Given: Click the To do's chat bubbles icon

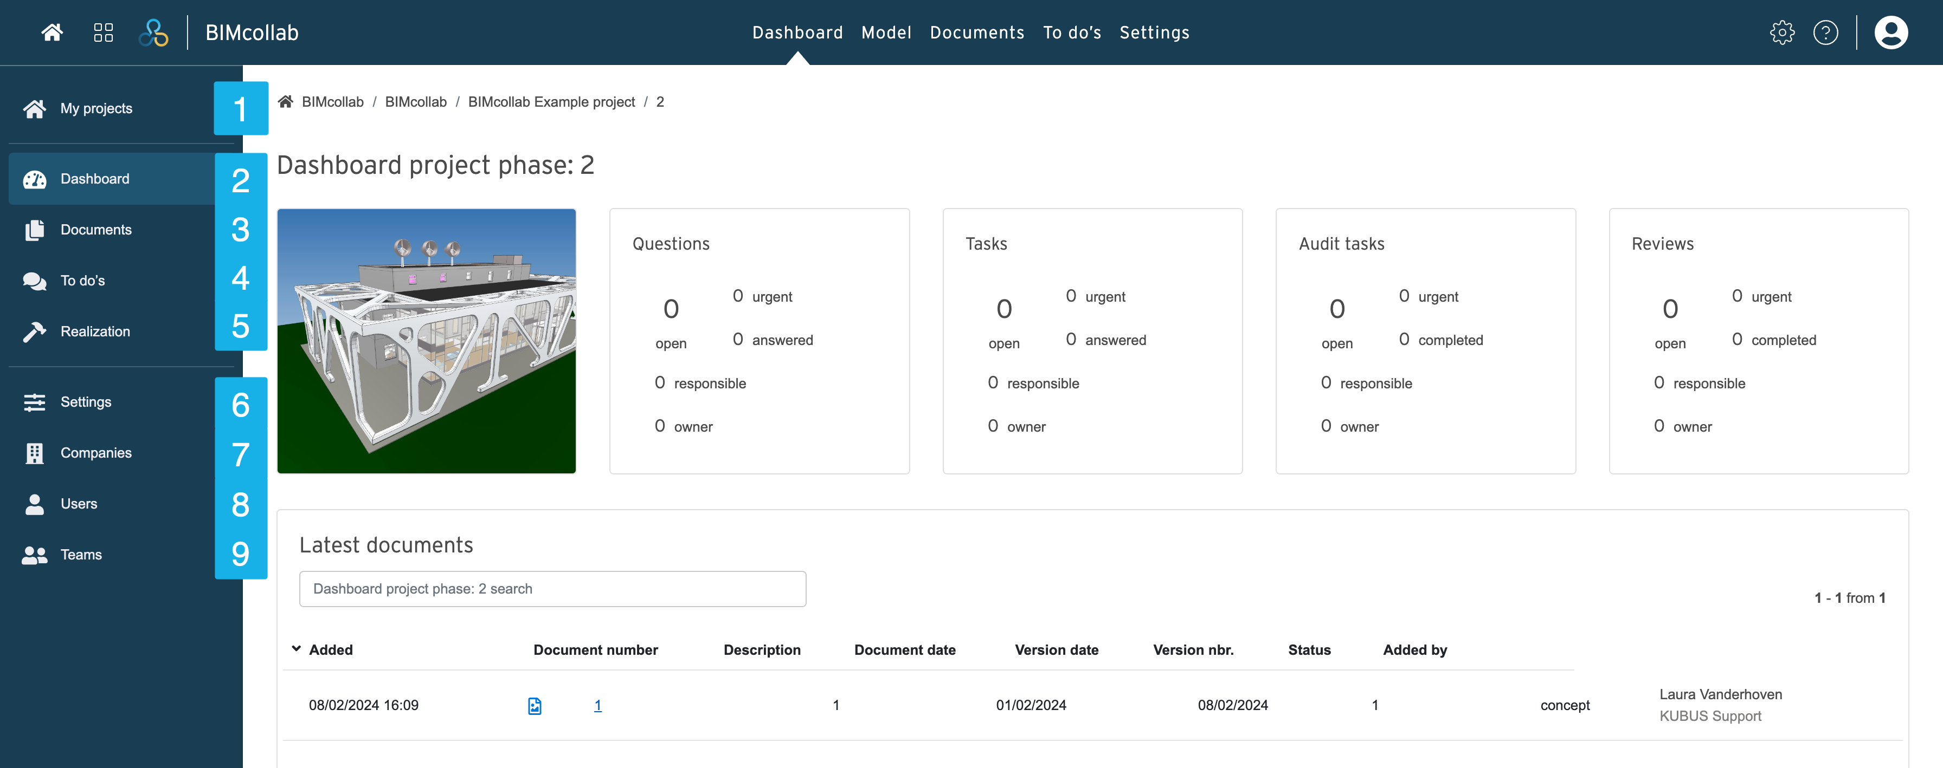Looking at the screenshot, I should [x=35, y=281].
